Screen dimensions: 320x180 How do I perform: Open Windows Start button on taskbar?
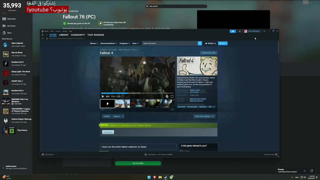pyautogui.click(x=149, y=177)
